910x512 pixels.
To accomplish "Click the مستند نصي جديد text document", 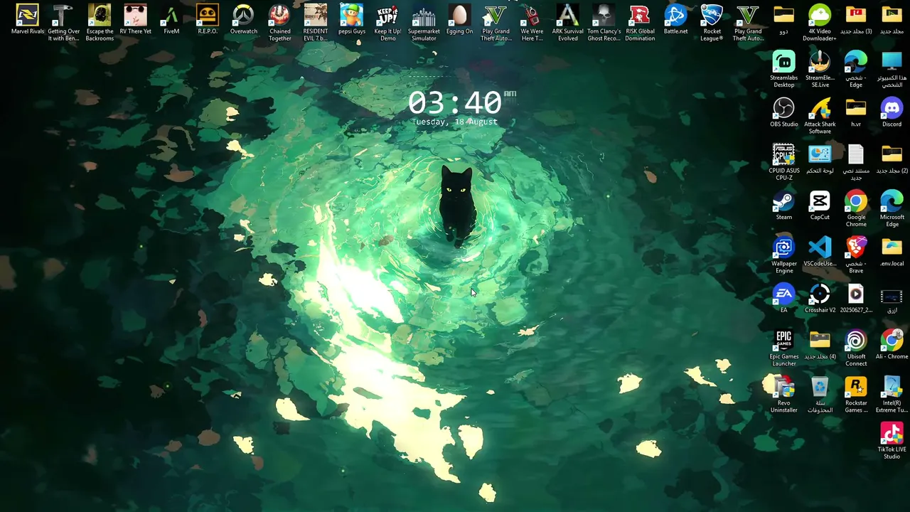I will click(856, 161).
